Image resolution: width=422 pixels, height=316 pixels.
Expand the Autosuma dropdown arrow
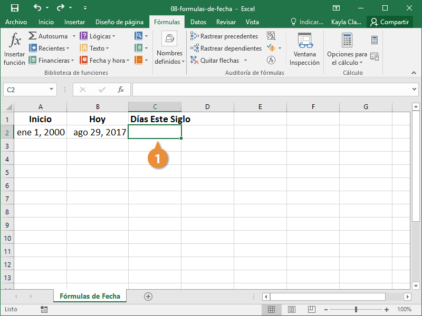tap(74, 36)
